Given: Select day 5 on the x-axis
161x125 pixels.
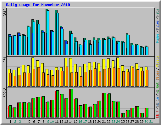Looking at the screenshot, I should tap(29, 122).
